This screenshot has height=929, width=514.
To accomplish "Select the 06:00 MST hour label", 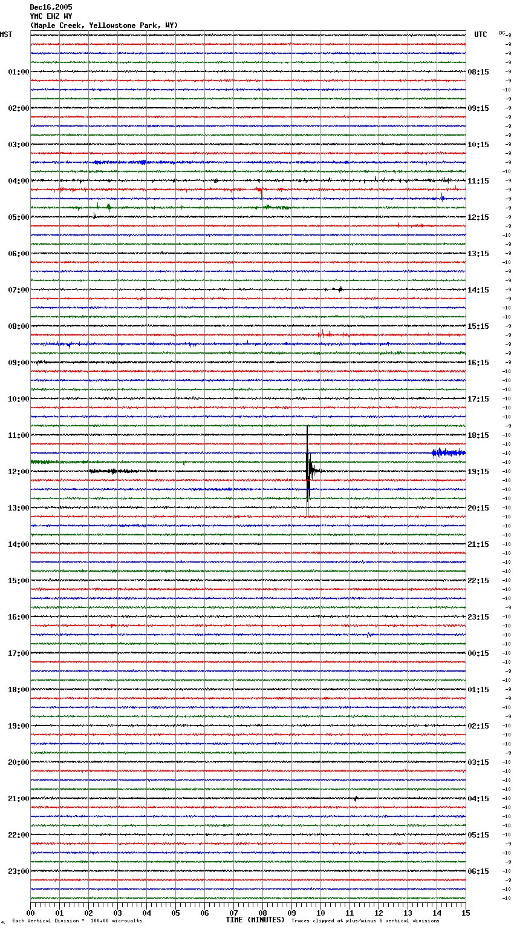I will click(19, 254).
